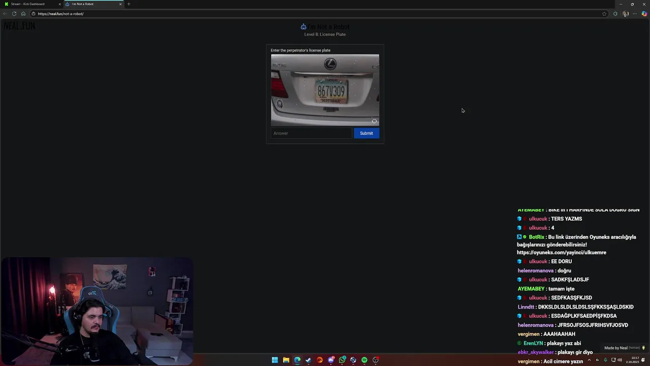Click chat message EE DORU
Image resolution: width=650 pixels, height=366 pixels.
pos(561,261)
